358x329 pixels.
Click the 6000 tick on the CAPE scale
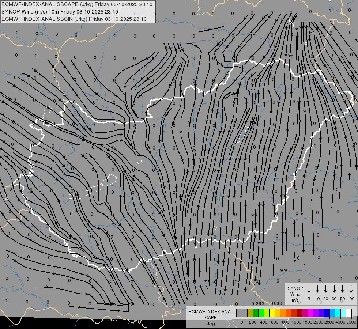click(x=351, y=322)
